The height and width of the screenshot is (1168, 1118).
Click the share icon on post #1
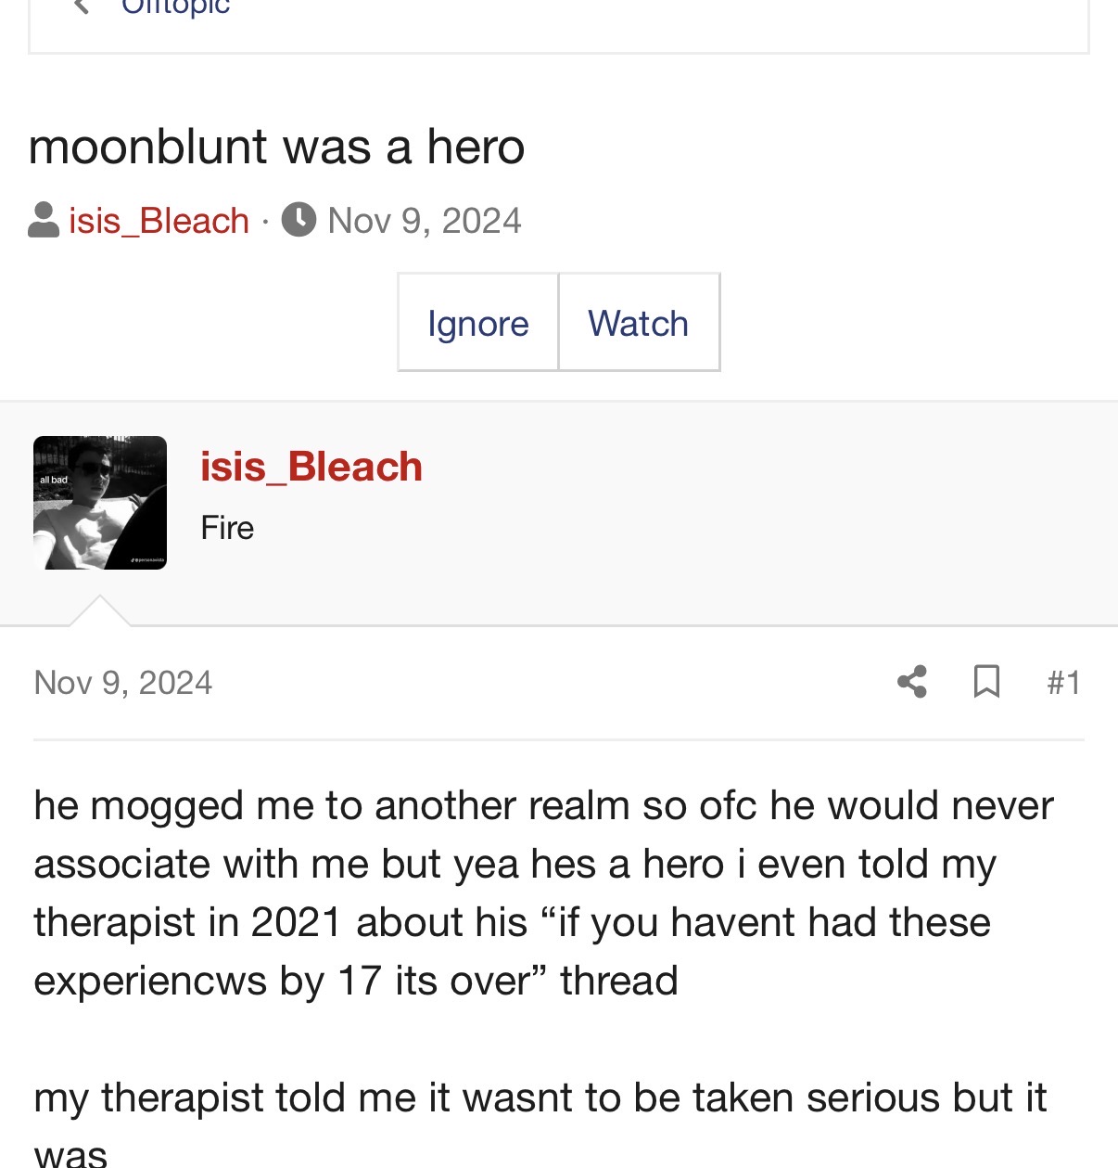click(x=912, y=682)
